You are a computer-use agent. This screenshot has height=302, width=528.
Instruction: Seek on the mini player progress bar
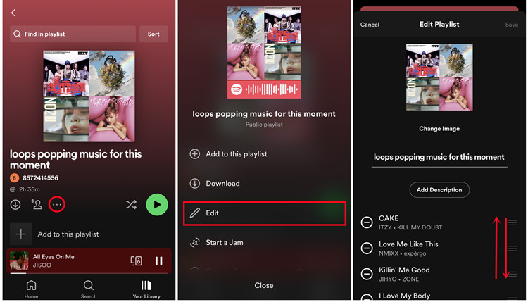tap(89, 273)
